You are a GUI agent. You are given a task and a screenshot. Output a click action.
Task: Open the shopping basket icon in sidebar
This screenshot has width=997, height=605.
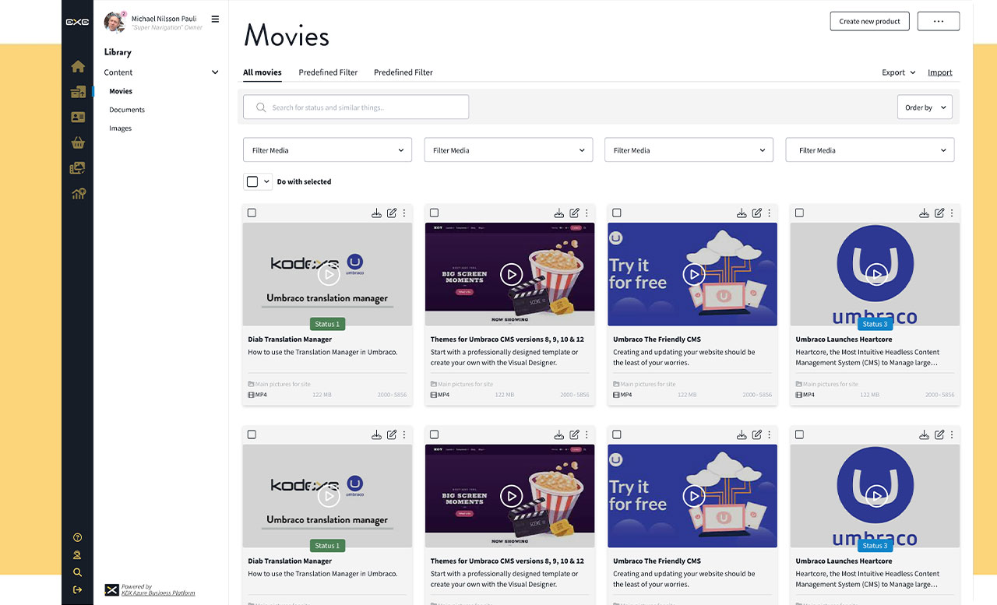pyautogui.click(x=78, y=142)
